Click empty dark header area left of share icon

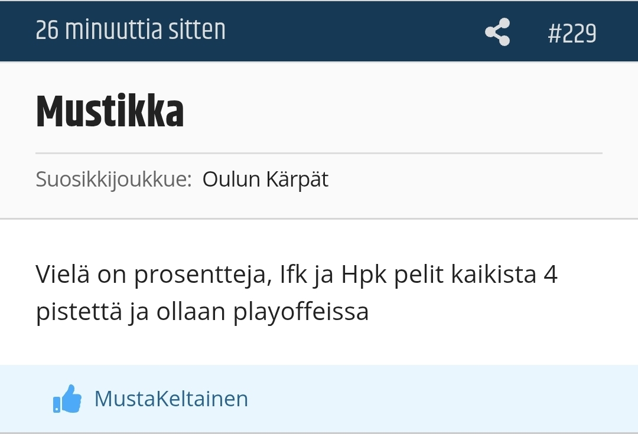[x=354, y=31]
